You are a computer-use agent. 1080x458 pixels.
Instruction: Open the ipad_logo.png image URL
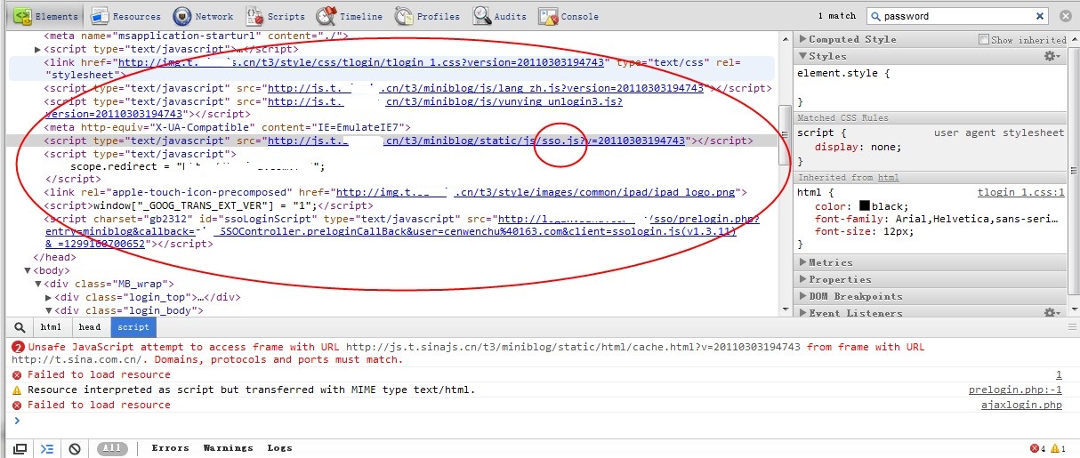pos(536,192)
